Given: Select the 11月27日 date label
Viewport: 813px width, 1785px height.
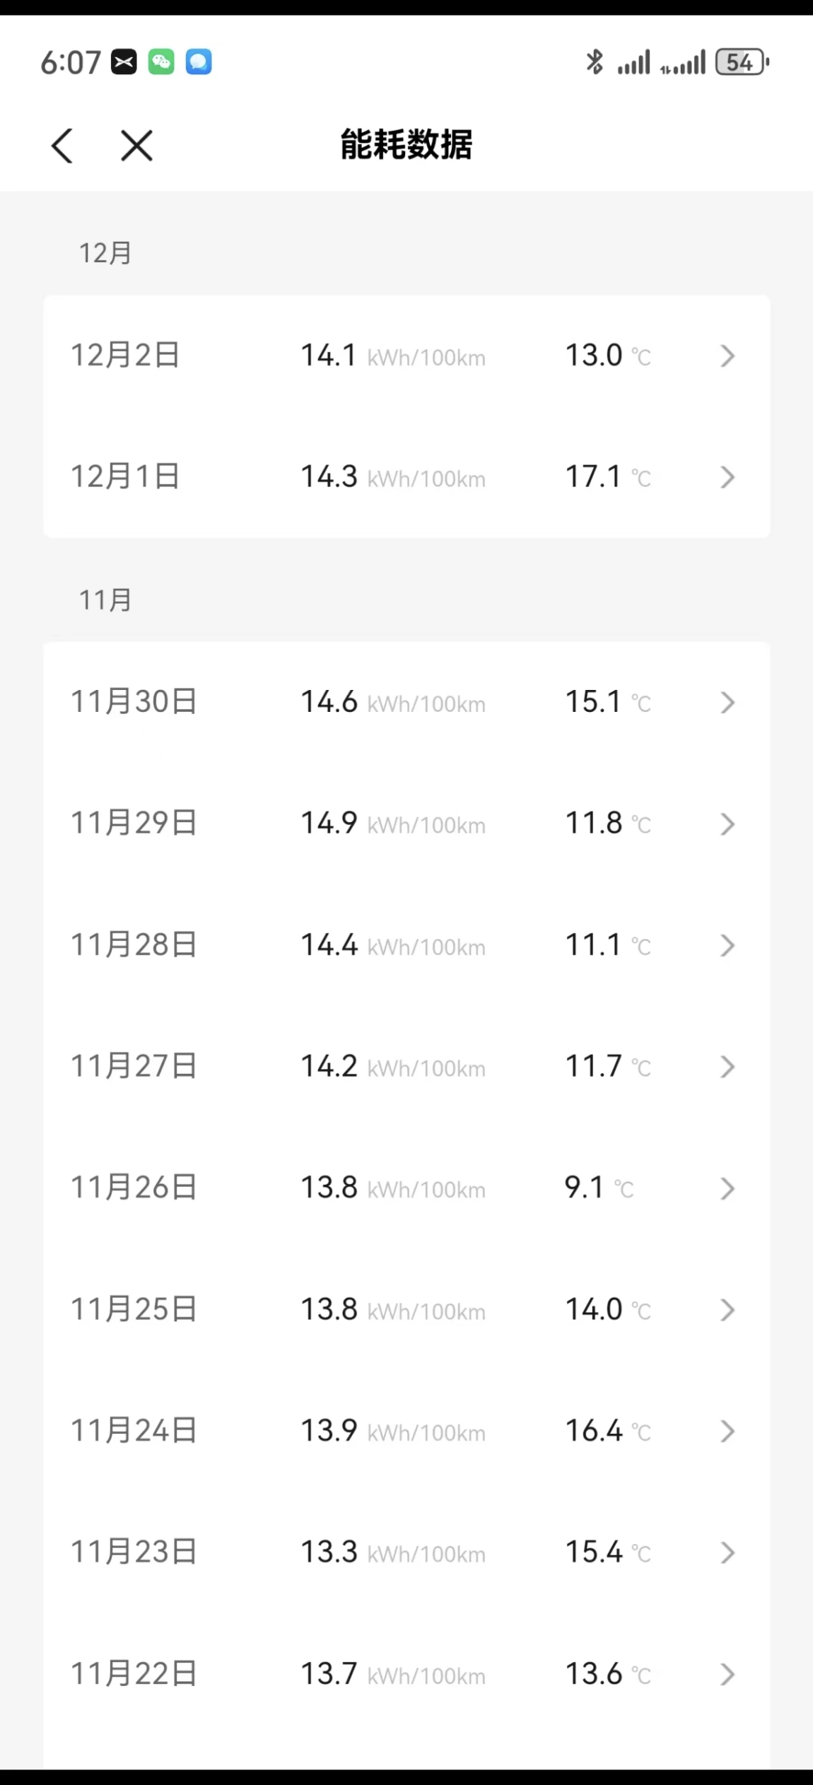Looking at the screenshot, I should [x=134, y=1066].
